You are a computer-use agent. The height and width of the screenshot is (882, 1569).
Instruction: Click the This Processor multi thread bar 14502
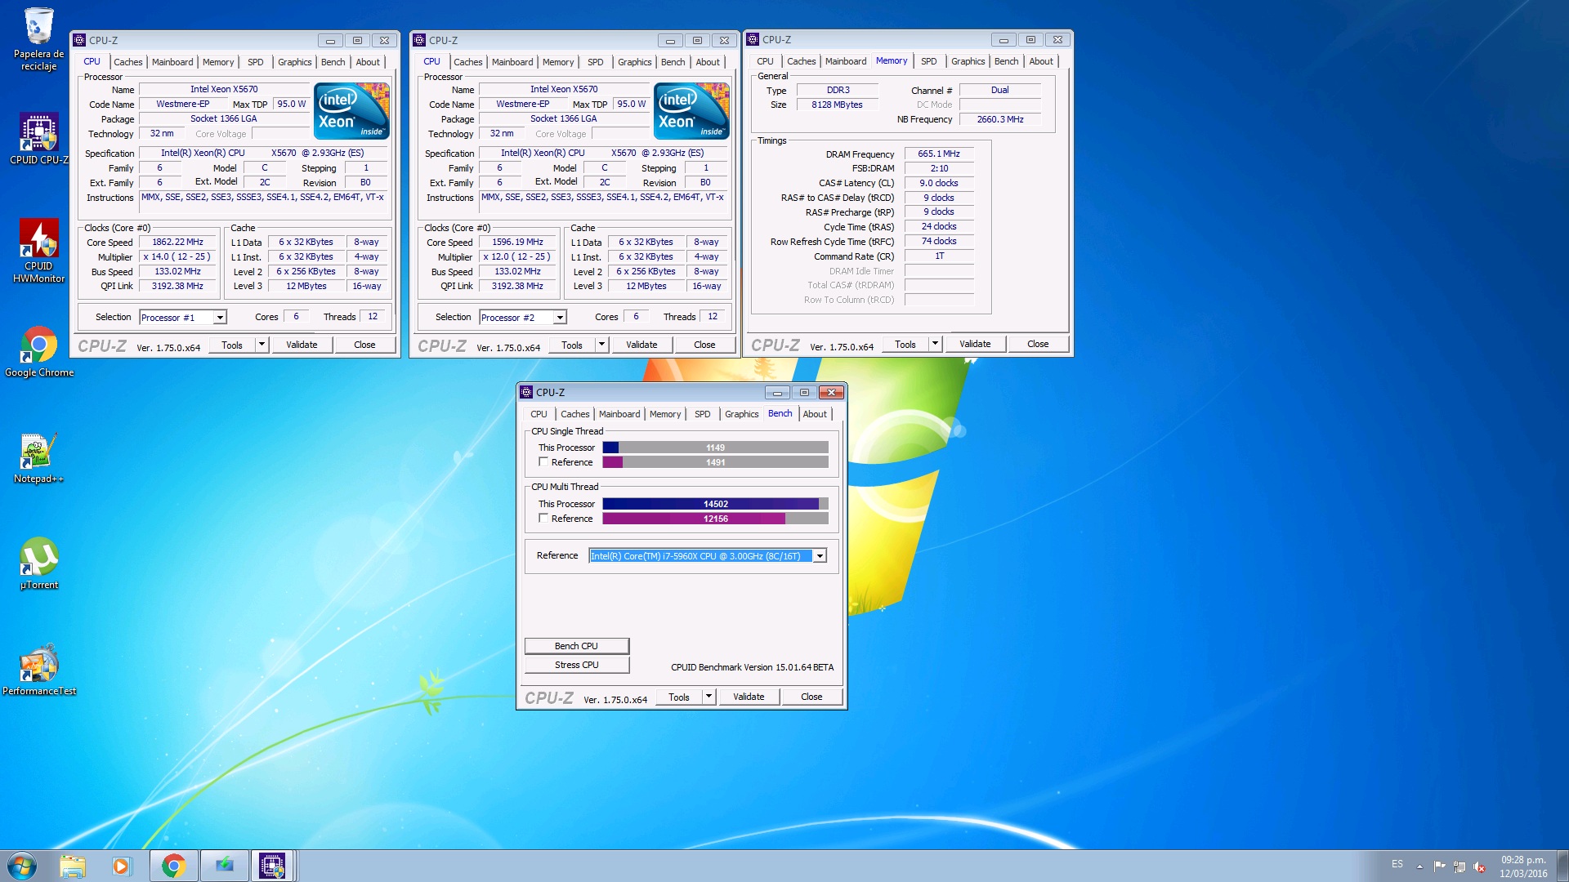[x=715, y=504]
